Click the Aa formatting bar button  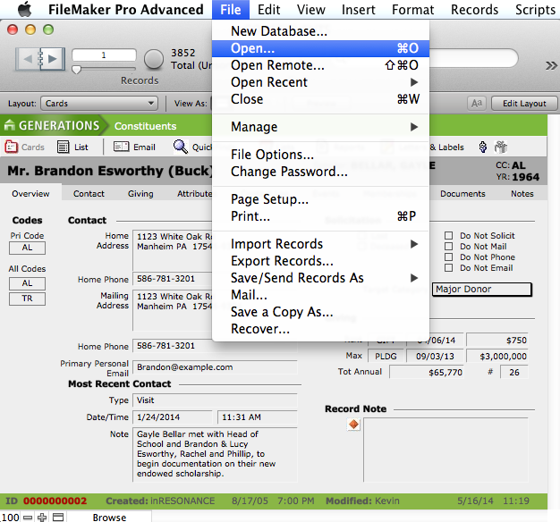pyautogui.click(x=477, y=104)
